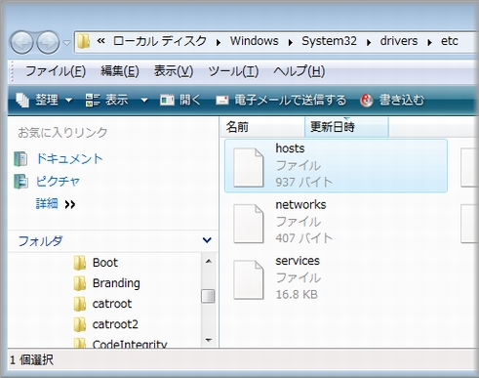Open the arrow after ローカル ディスク
The width and height of the screenshot is (479, 378).
pos(219,42)
